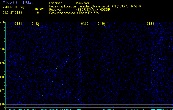Click the 1.1 kHz axis tick label

(2, 36)
